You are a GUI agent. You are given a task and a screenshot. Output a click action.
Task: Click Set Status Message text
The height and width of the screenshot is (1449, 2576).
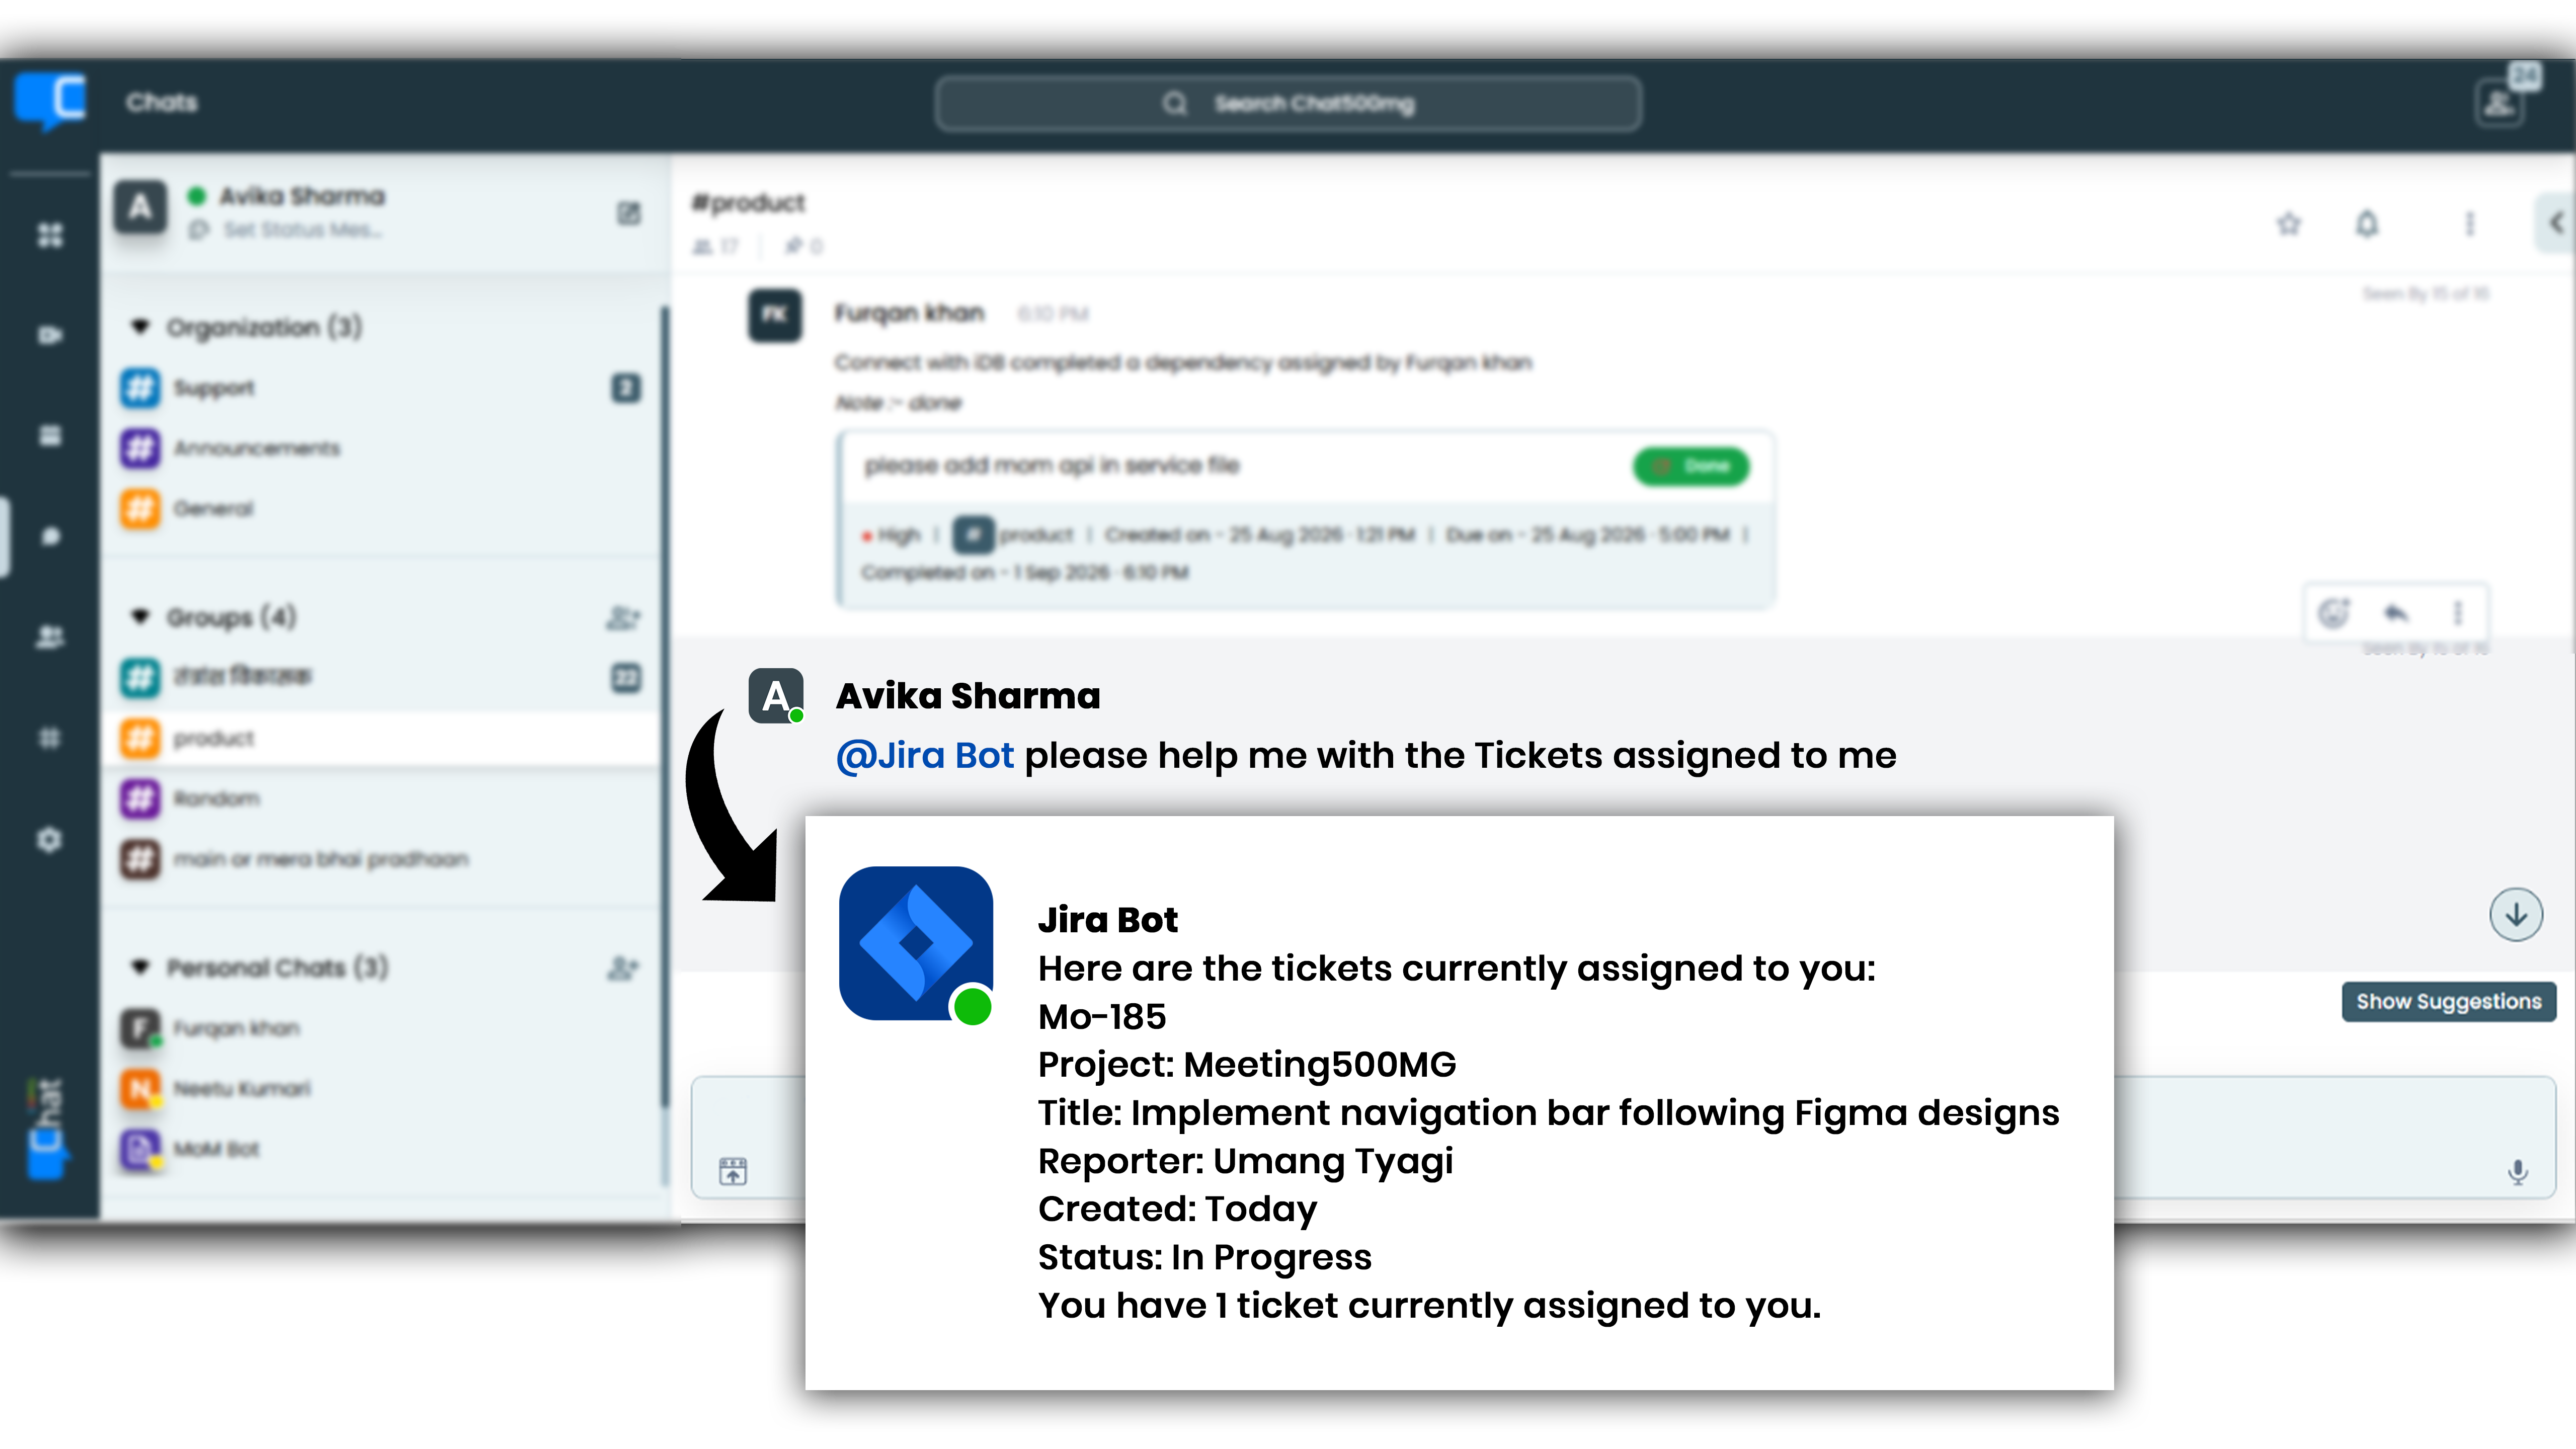click(302, 230)
